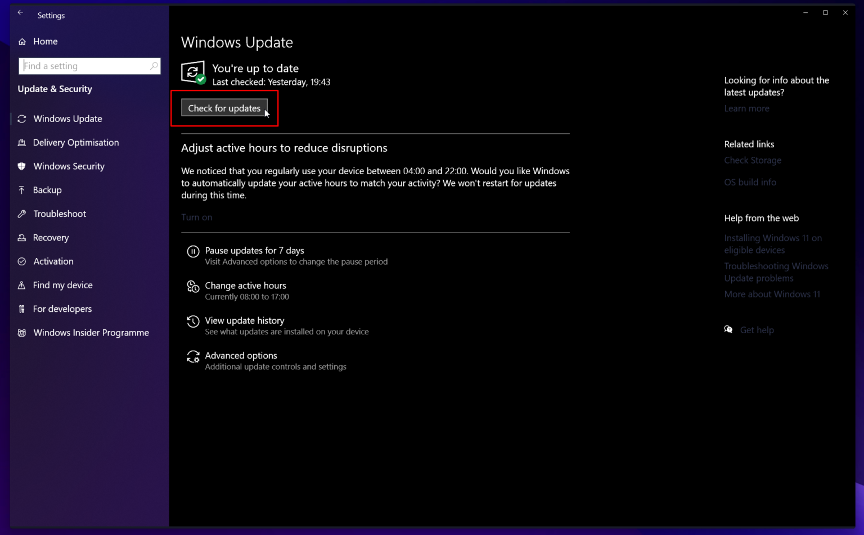Select the Activation sidebar entry
Screen dimensions: 864x535
53,261
